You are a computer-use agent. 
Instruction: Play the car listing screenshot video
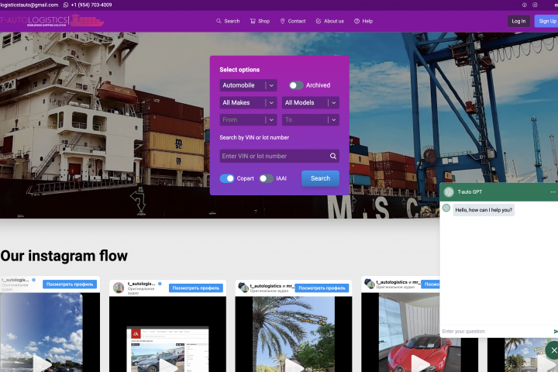[167, 365]
